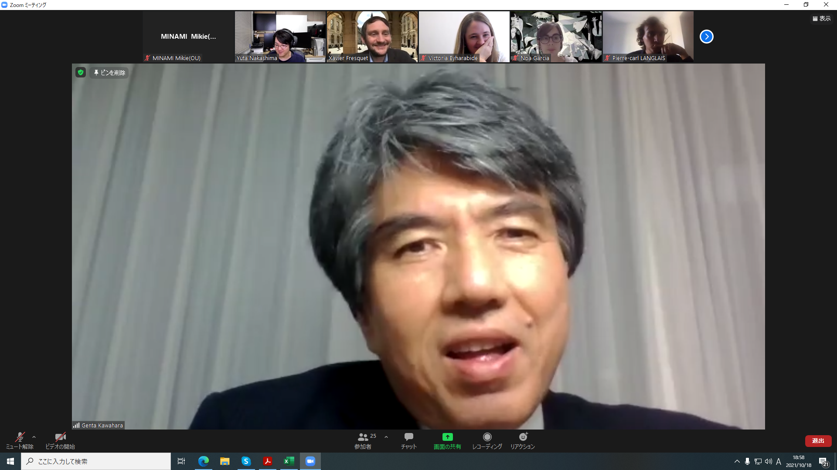Open Excel from the taskbar
This screenshot has height=470, width=837.
[x=289, y=461]
